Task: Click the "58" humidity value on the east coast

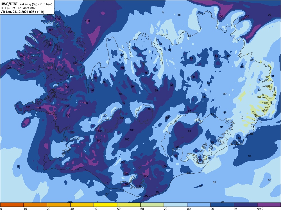Action: pos(275,95)
